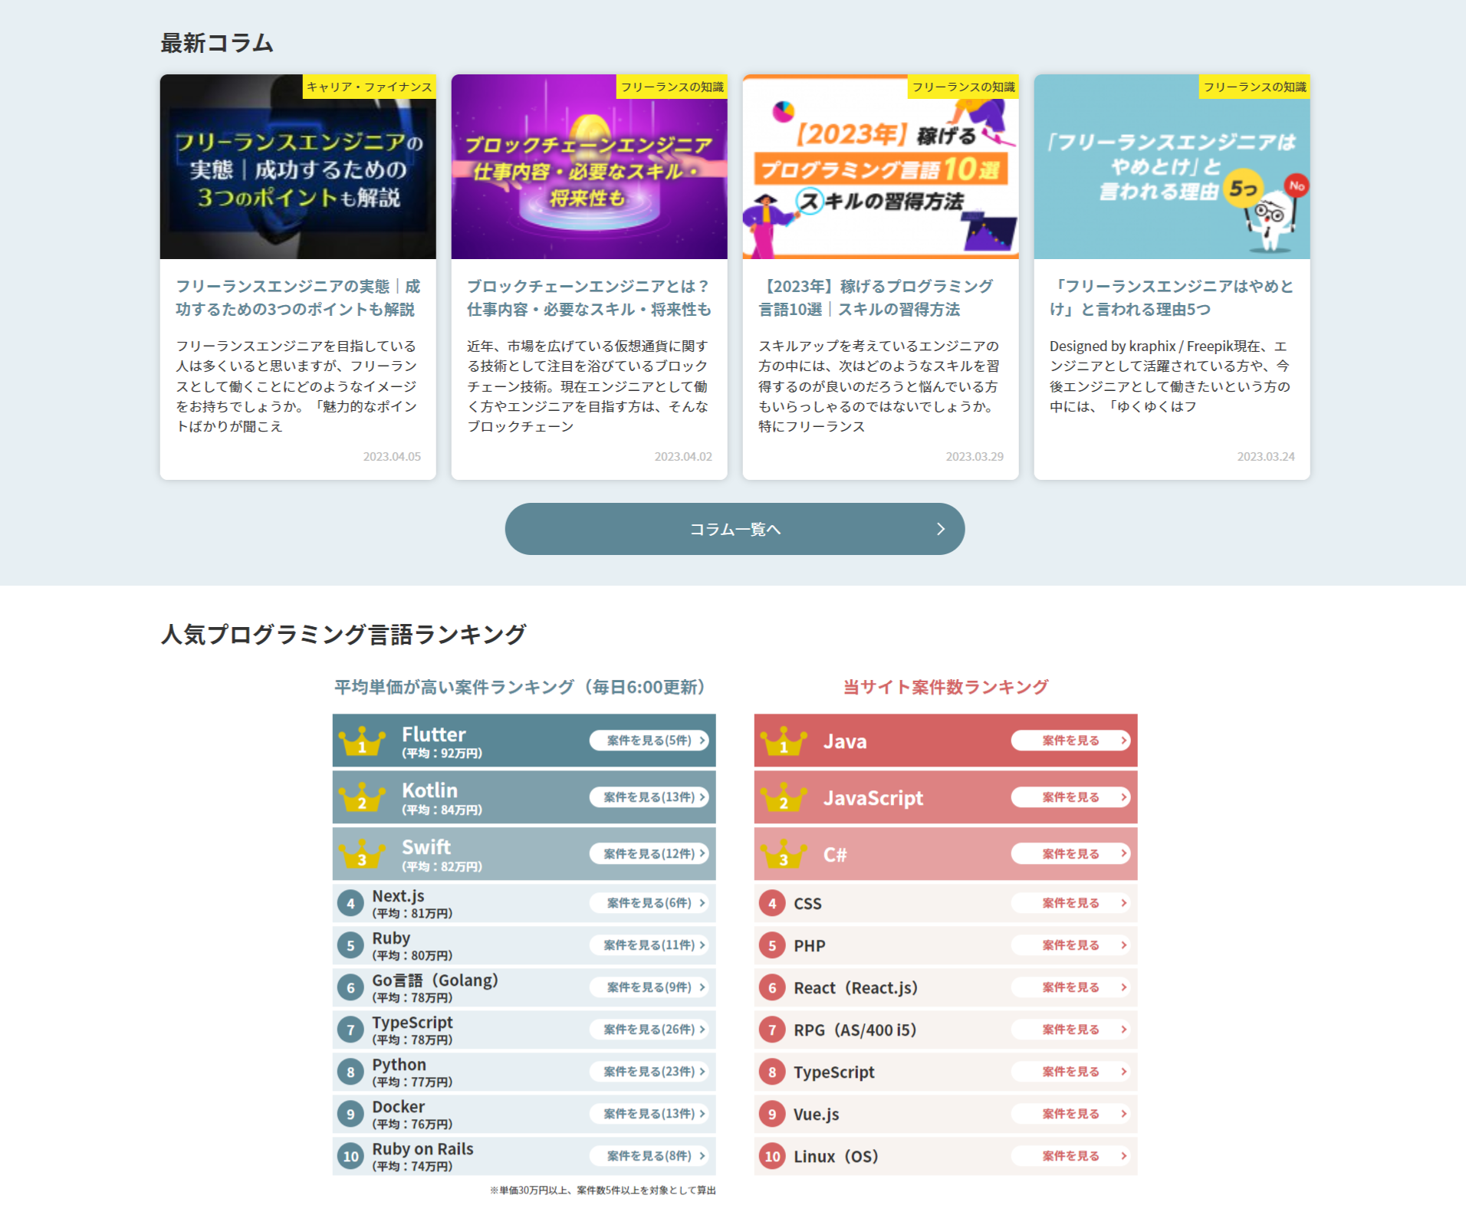Screen dimensions: 1466x1215
Task: Click rank 9 badge beside Docker
Action: click(350, 1115)
